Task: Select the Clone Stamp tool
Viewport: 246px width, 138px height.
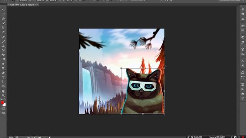Action: (x=3, y=46)
